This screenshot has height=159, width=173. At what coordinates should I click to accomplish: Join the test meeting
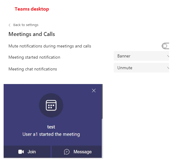[x=27, y=152]
